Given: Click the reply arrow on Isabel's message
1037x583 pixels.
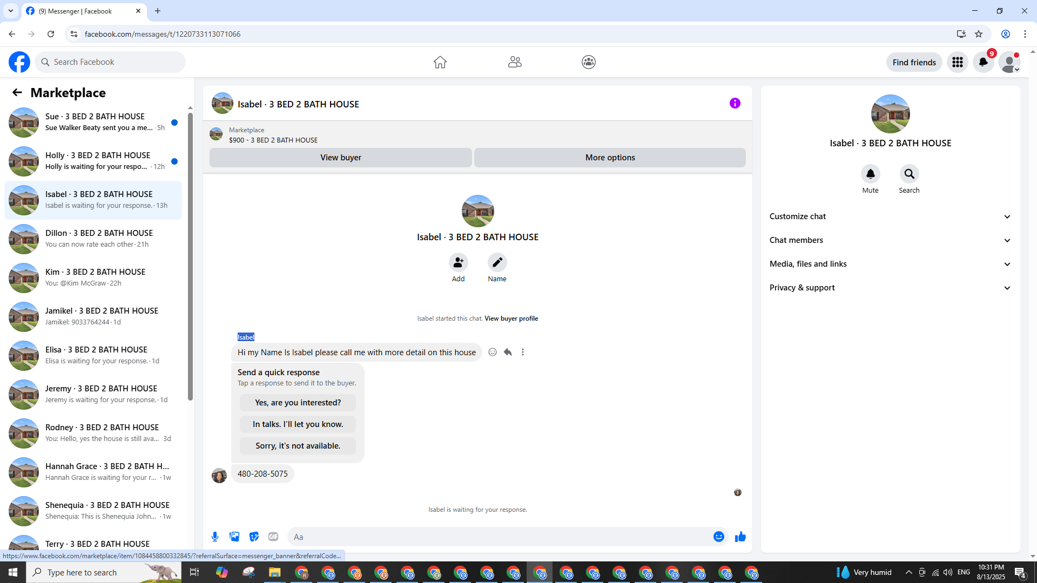Looking at the screenshot, I should coord(508,352).
